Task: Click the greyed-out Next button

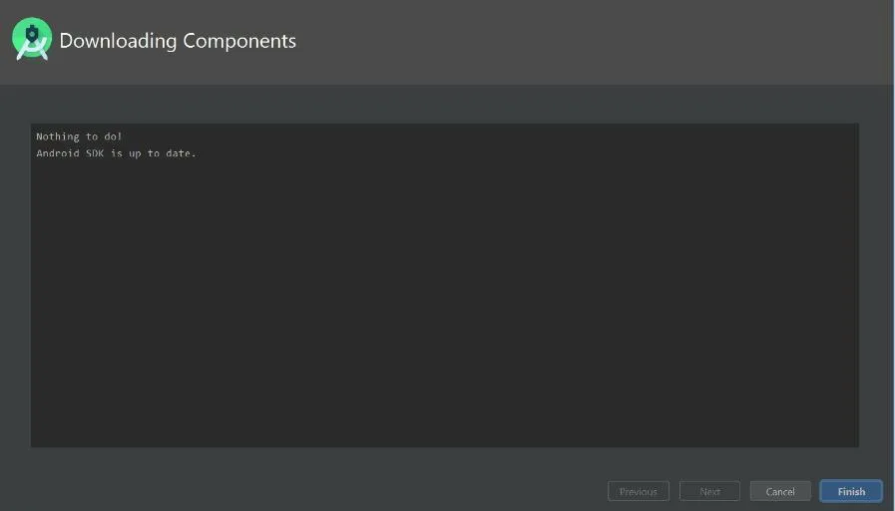Action: [709, 491]
